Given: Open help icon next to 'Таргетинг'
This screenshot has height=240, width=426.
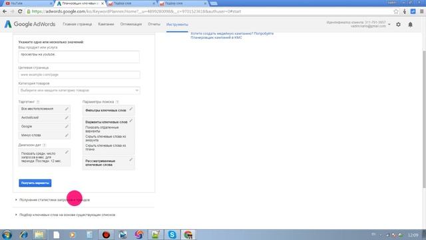Looking at the screenshot, I should [38, 102].
